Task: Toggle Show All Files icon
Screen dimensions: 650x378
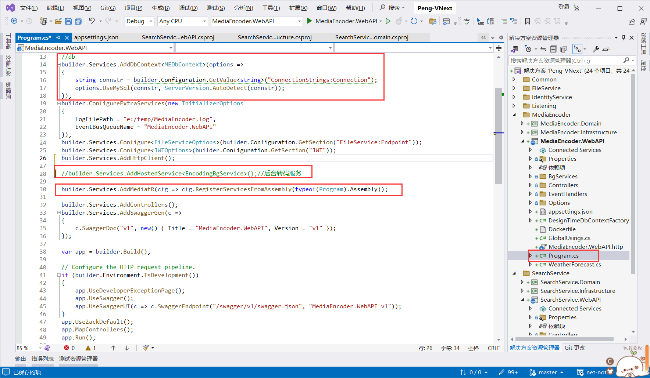Action: (563, 49)
